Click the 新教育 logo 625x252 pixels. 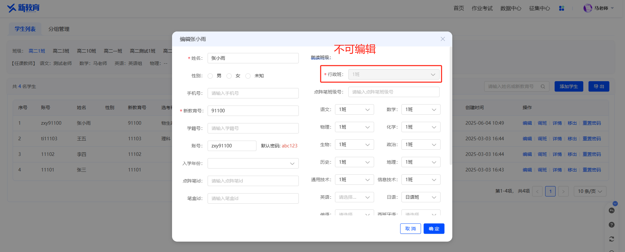pos(23,8)
